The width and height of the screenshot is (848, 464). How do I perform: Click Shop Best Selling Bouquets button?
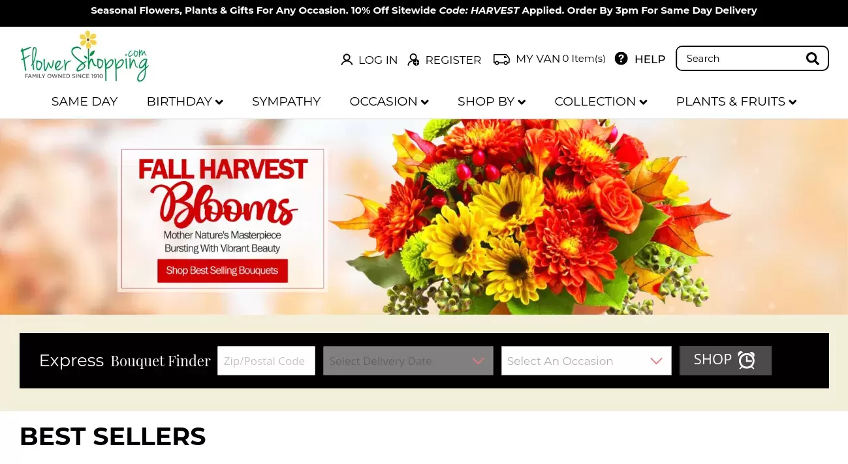pyautogui.click(x=222, y=270)
